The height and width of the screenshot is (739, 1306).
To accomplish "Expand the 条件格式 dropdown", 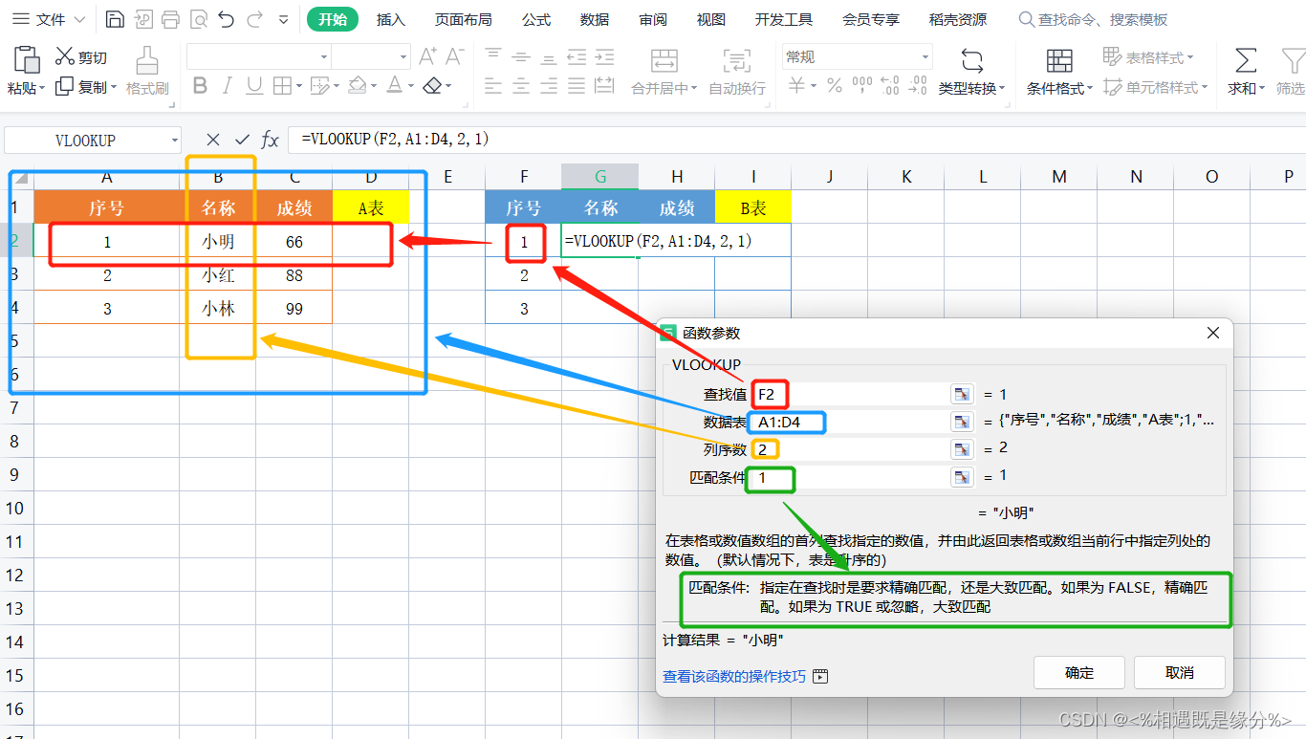I will pos(1091,88).
